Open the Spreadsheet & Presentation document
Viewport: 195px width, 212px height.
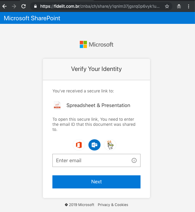[x=98, y=105]
